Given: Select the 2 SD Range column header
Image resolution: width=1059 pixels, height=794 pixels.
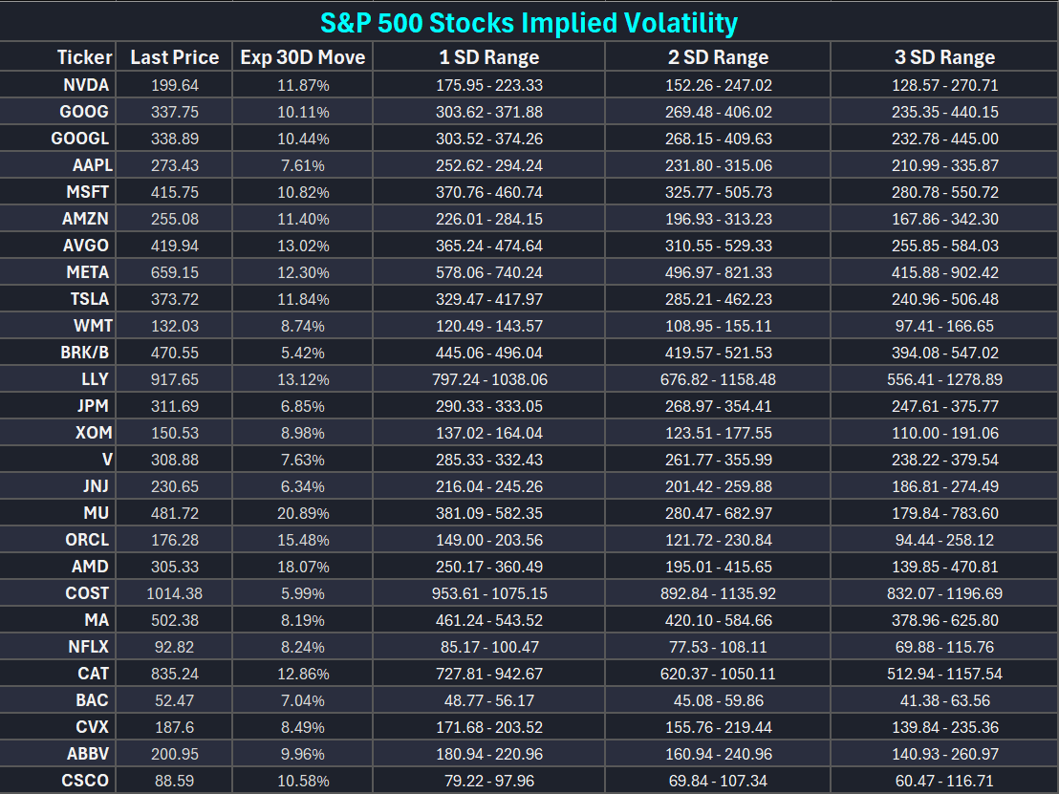Looking at the screenshot, I should (718, 57).
